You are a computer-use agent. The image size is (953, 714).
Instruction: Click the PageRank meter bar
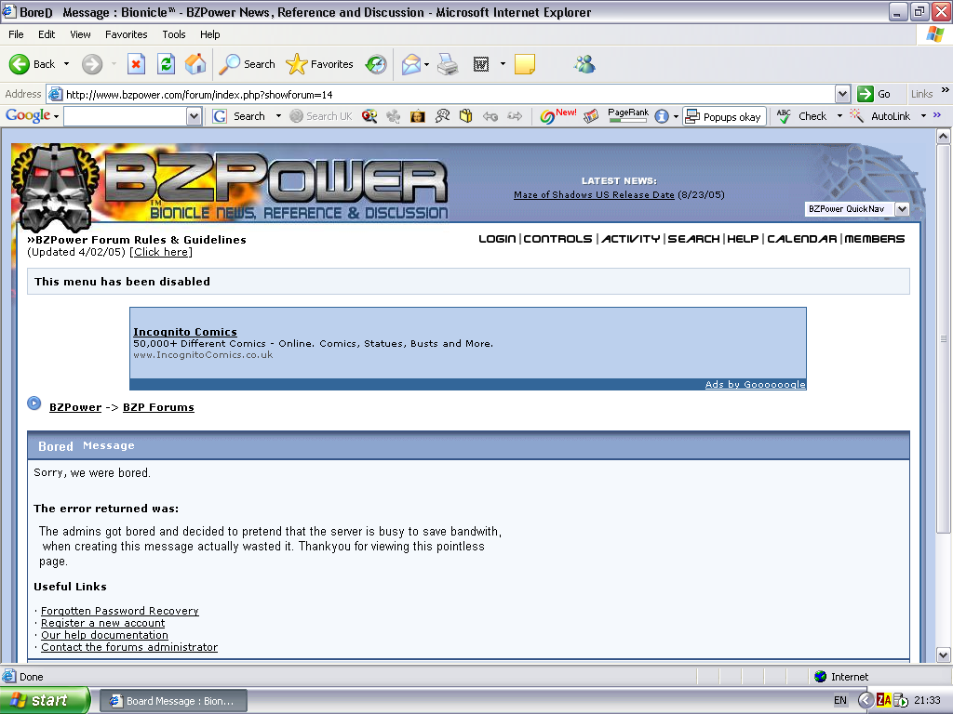[x=628, y=120]
